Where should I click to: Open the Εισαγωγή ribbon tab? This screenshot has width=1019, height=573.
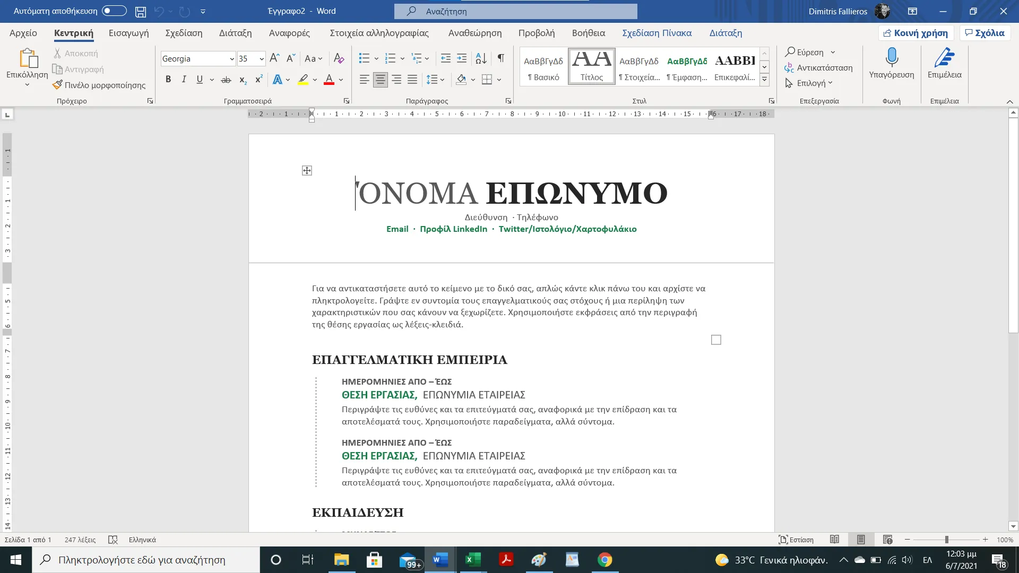pyautogui.click(x=128, y=33)
